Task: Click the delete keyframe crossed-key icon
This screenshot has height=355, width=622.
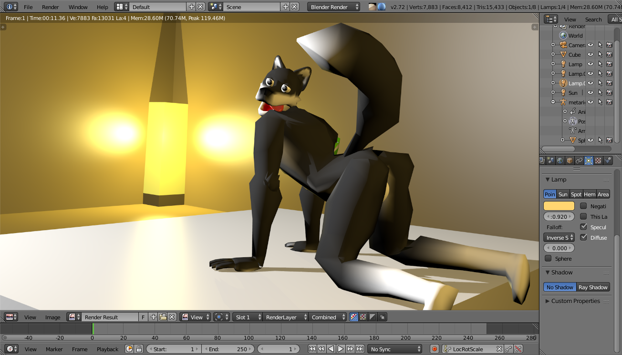Action: click(518, 349)
